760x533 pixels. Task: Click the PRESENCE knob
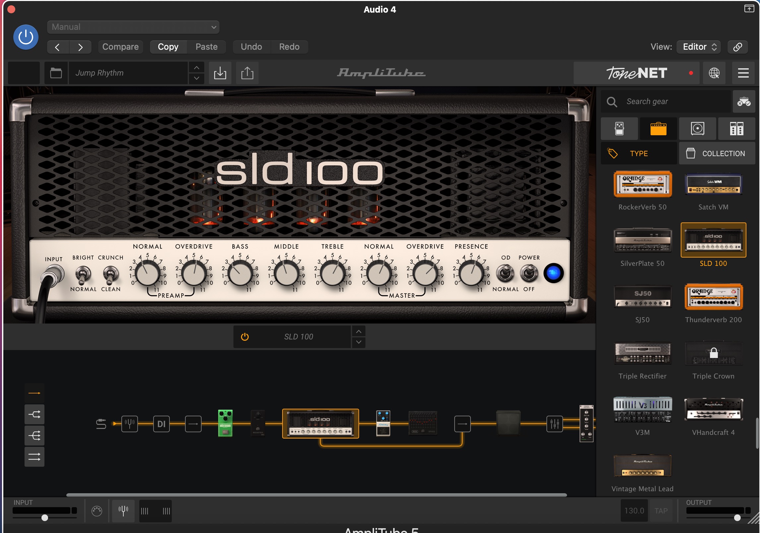471,273
